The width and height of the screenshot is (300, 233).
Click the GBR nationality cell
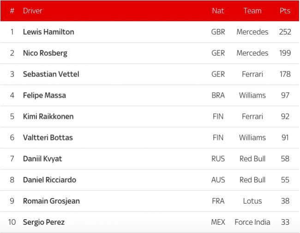(x=218, y=32)
